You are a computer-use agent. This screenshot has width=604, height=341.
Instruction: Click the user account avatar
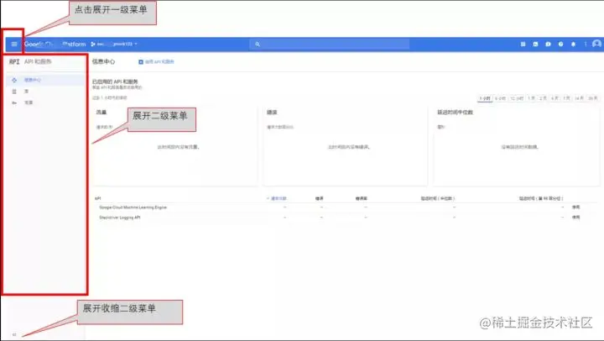(x=596, y=44)
